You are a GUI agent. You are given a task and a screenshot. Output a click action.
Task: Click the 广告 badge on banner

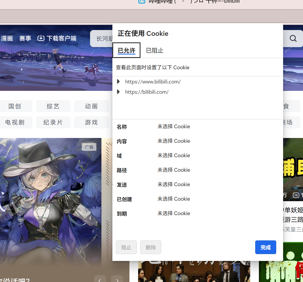(x=89, y=147)
